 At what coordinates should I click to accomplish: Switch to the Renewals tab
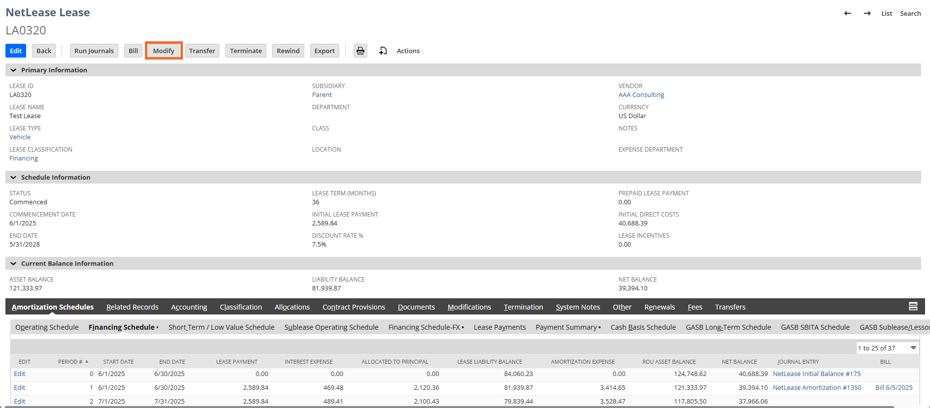pos(659,307)
